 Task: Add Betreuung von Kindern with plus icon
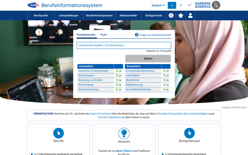[117, 80]
